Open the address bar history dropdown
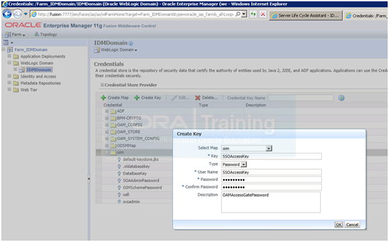The width and height of the screenshot is (389, 242). (244, 14)
